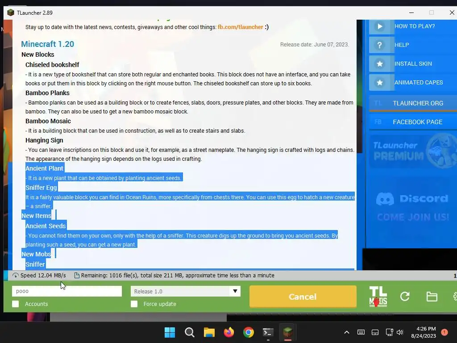Screen dimensions: 457x343
Task: Click Release date June 07, 2023 text
Action: [x=314, y=45]
